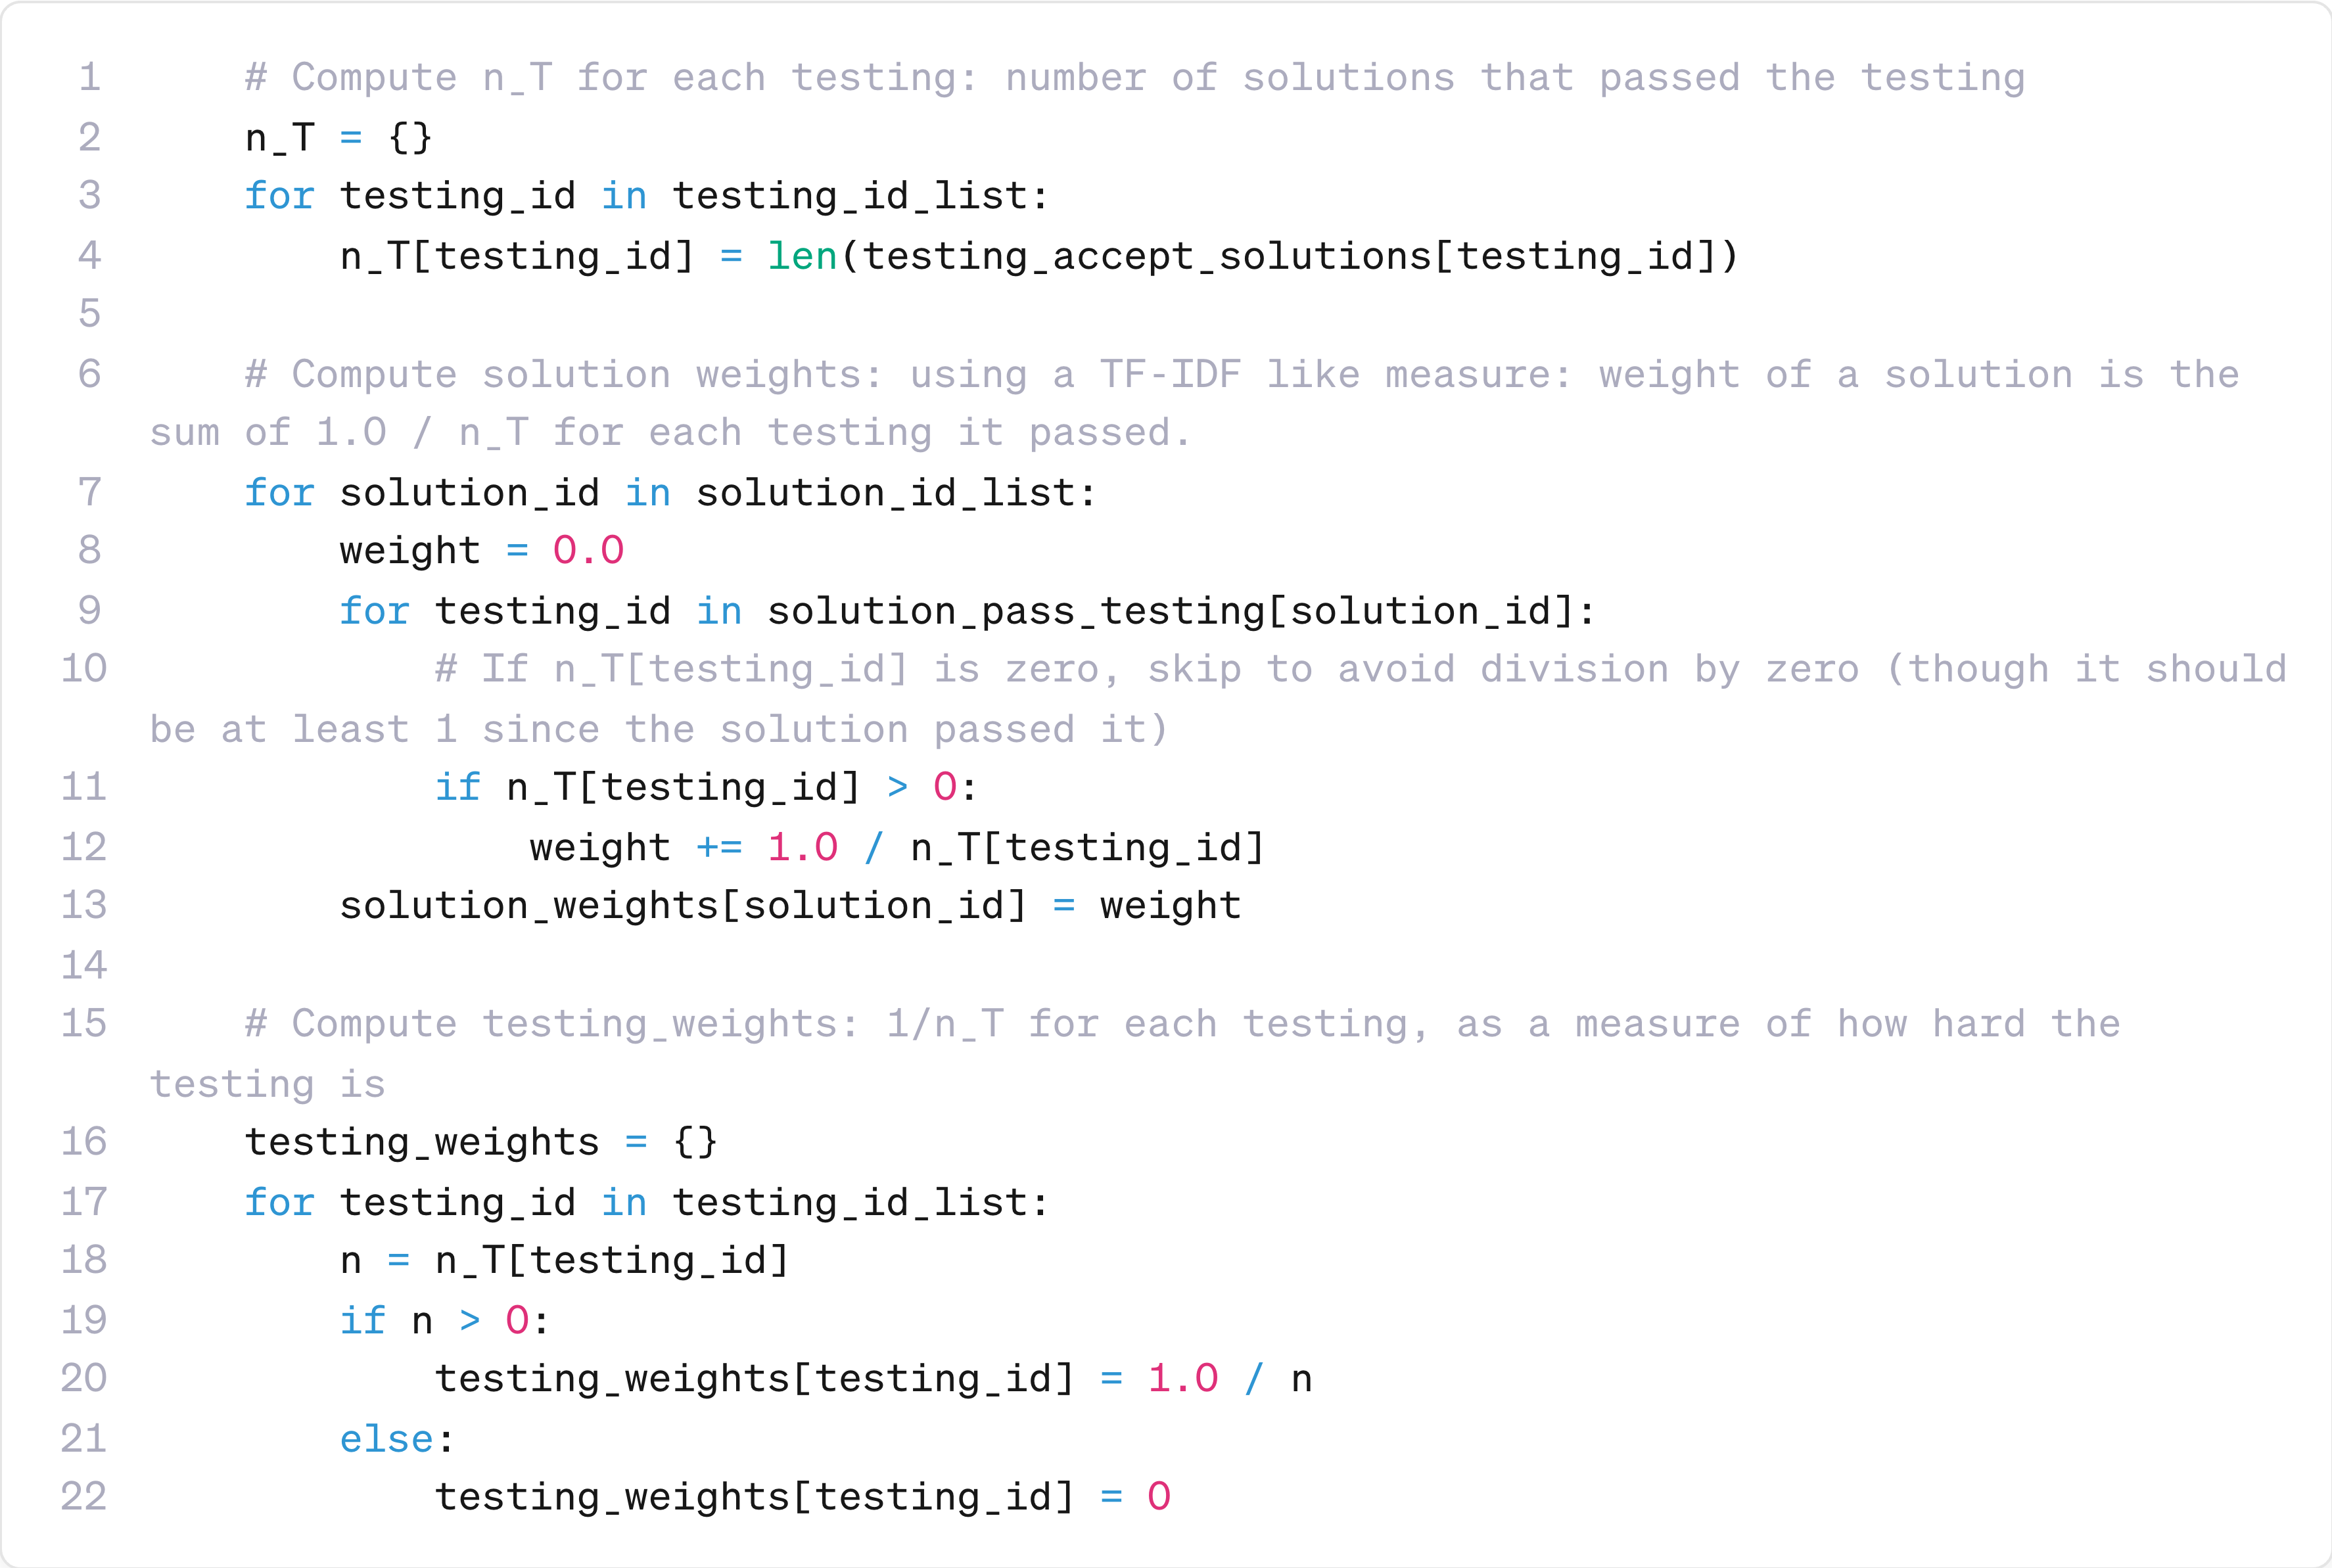Click the else keyword
2332x1568 pixels.
386,1439
